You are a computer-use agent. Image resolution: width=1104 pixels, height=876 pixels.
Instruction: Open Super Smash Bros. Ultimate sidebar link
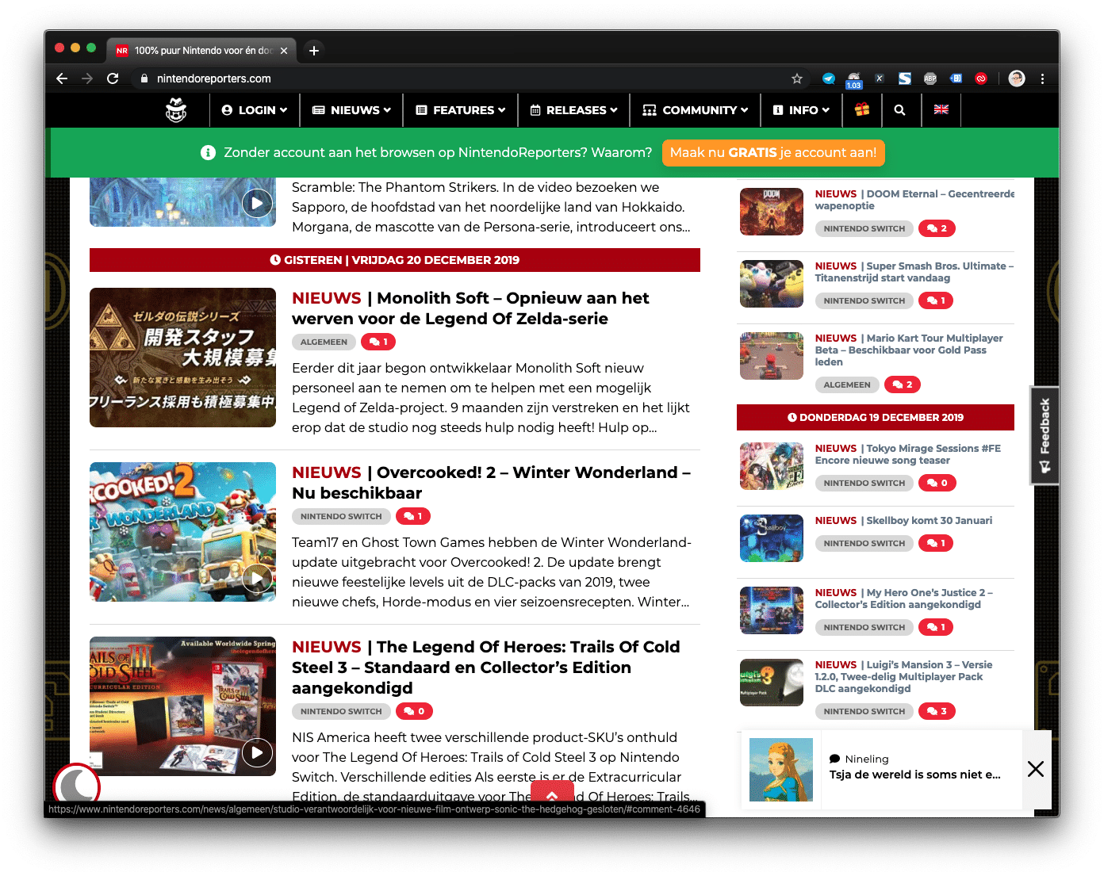(914, 272)
